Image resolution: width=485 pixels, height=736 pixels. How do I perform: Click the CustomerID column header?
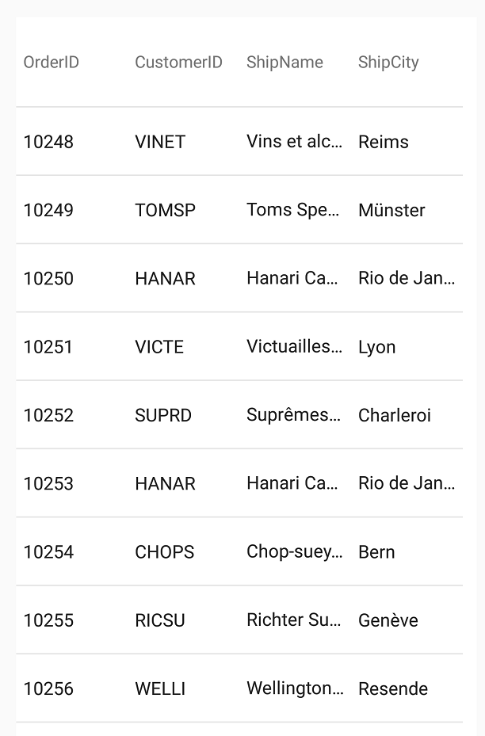click(x=178, y=63)
